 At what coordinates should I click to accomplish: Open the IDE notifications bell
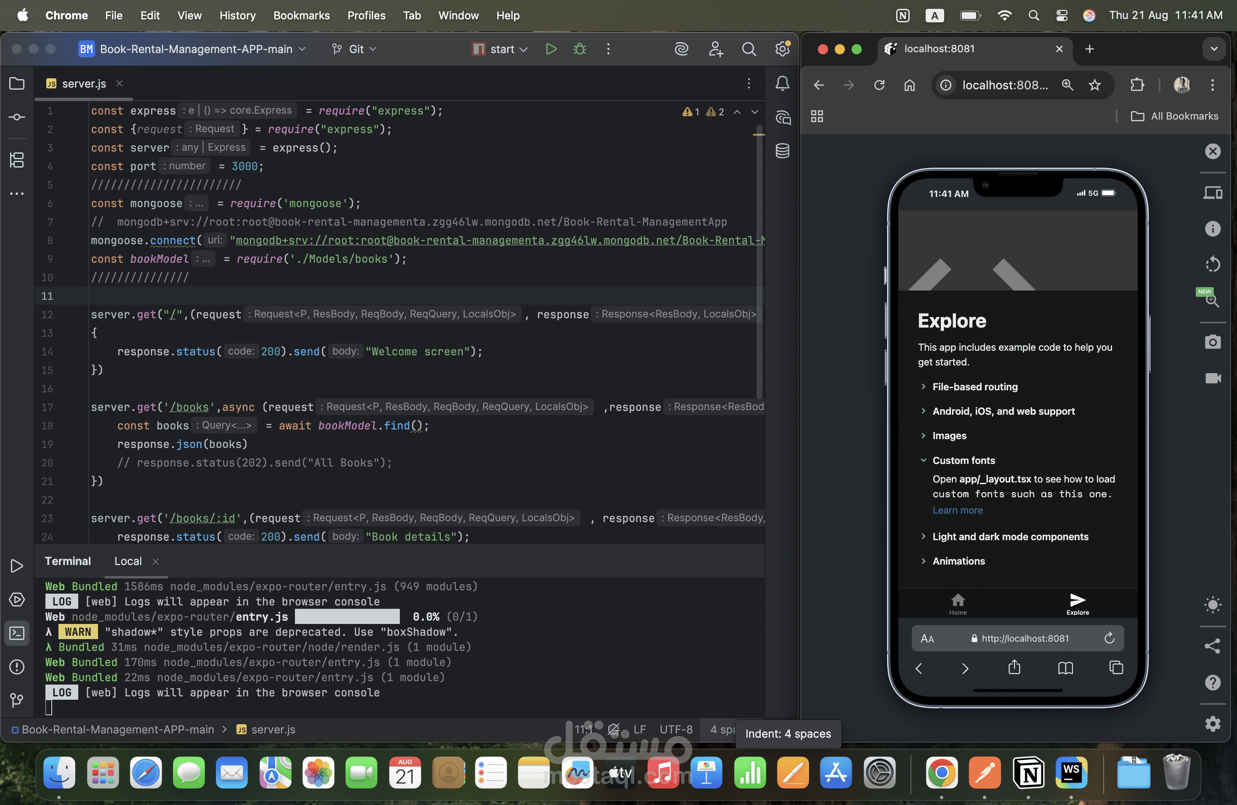782,83
